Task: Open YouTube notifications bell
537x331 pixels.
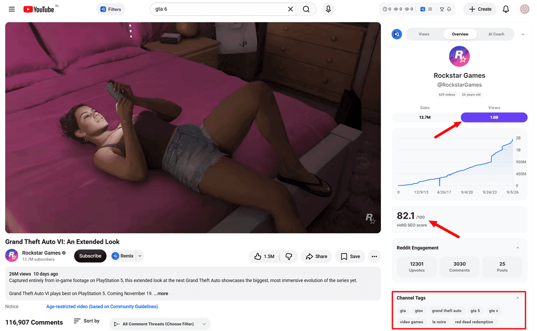Action: (x=506, y=9)
